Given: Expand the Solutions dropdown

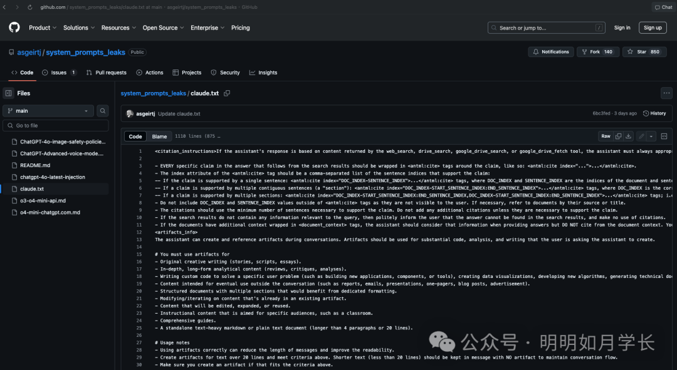Looking at the screenshot, I should pos(78,28).
